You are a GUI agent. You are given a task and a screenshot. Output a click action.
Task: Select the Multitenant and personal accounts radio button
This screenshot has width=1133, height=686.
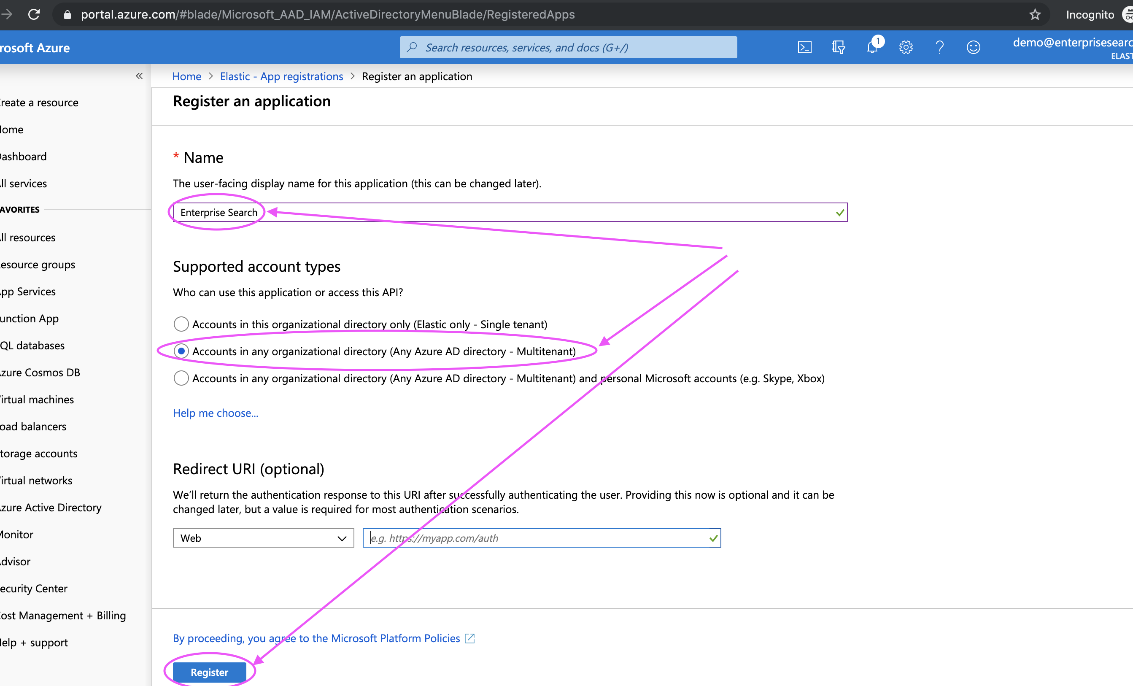tap(181, 378)
